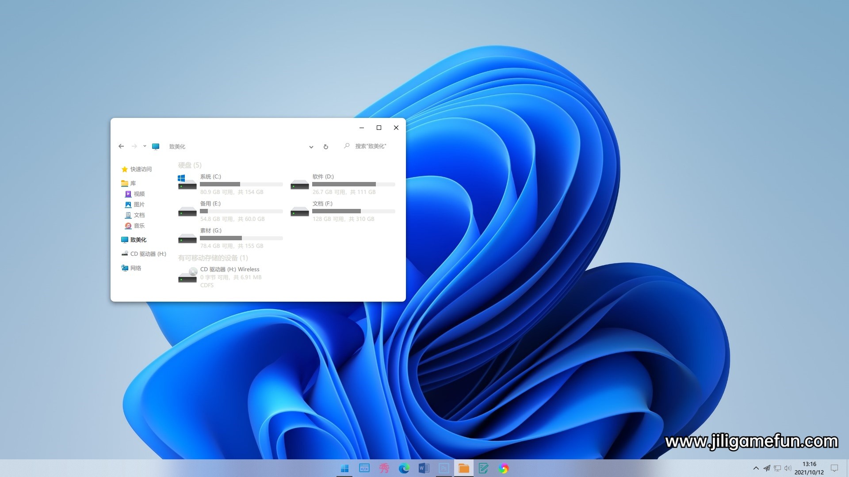This screenshot has width=849, height=477.
Task: Open the pink 秀 app in taskbar
Action: tap(384, 468)
